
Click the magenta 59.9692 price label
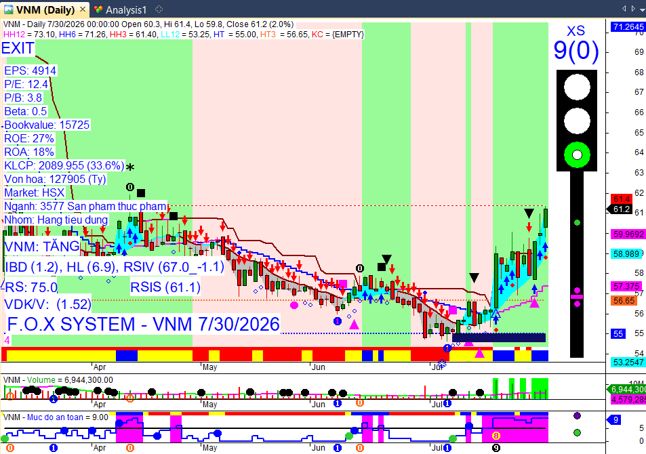click(628, 234)
